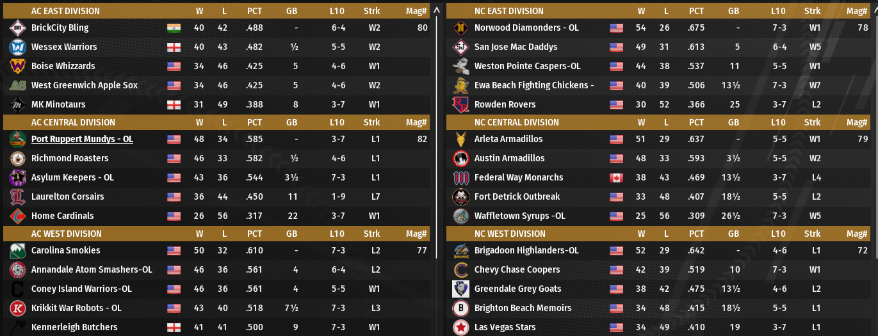Open the Waffletown Syrups team link
The height and width of the screenshot is (336, 878).
tap(519, 216)
